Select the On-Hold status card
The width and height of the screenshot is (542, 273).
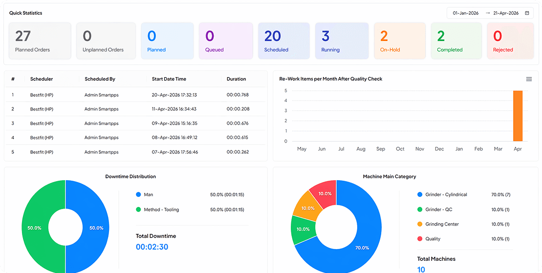[399, 41]
